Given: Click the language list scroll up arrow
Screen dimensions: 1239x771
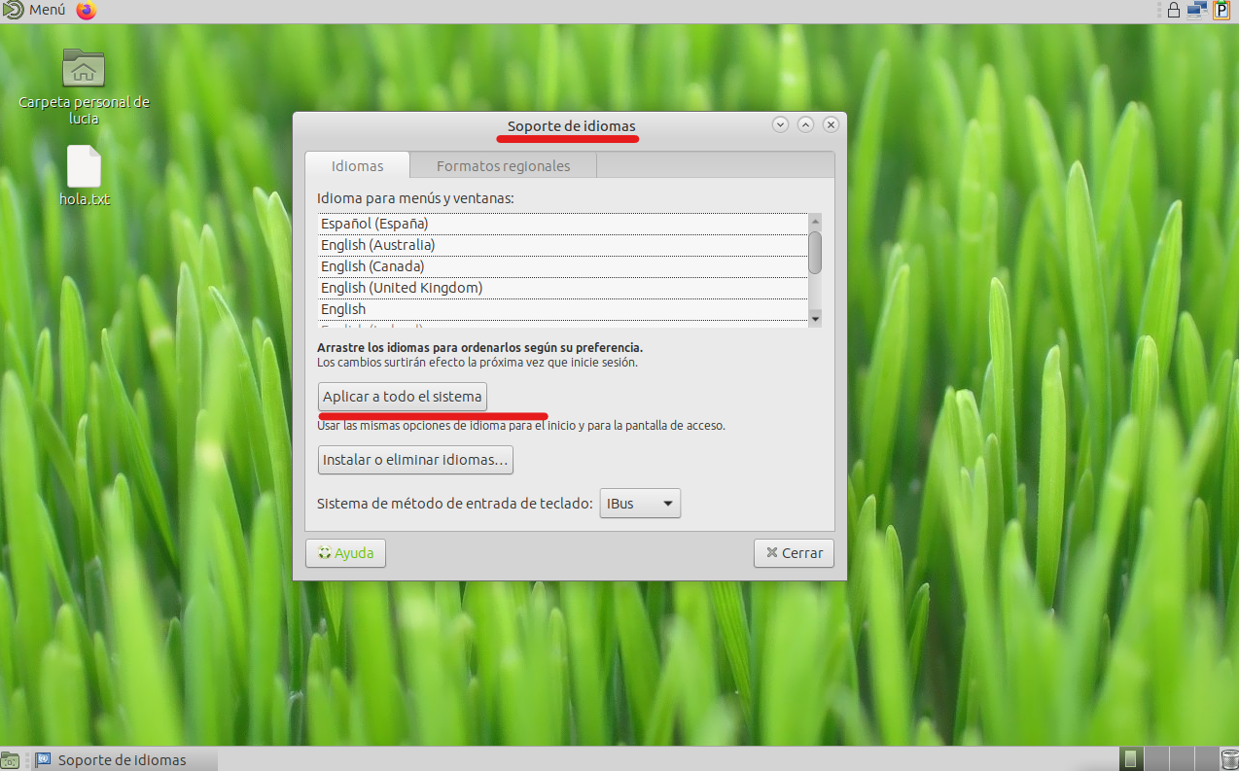Looking at the screenshot, I should [x=815, y=221].
